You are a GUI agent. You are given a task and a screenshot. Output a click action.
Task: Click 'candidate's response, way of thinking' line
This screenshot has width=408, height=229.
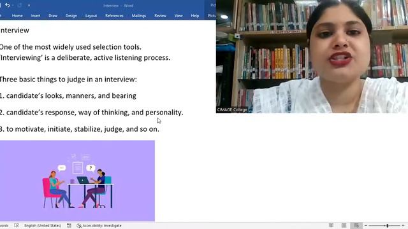pyautogui.click(x=92, y=113)
